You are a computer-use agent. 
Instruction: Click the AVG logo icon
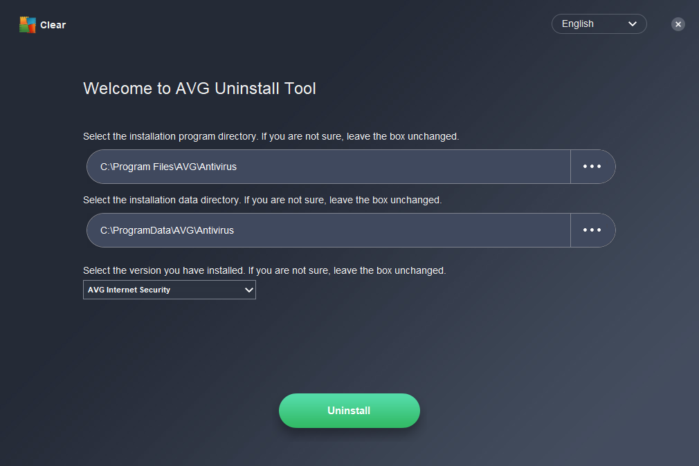coord(27,24)
